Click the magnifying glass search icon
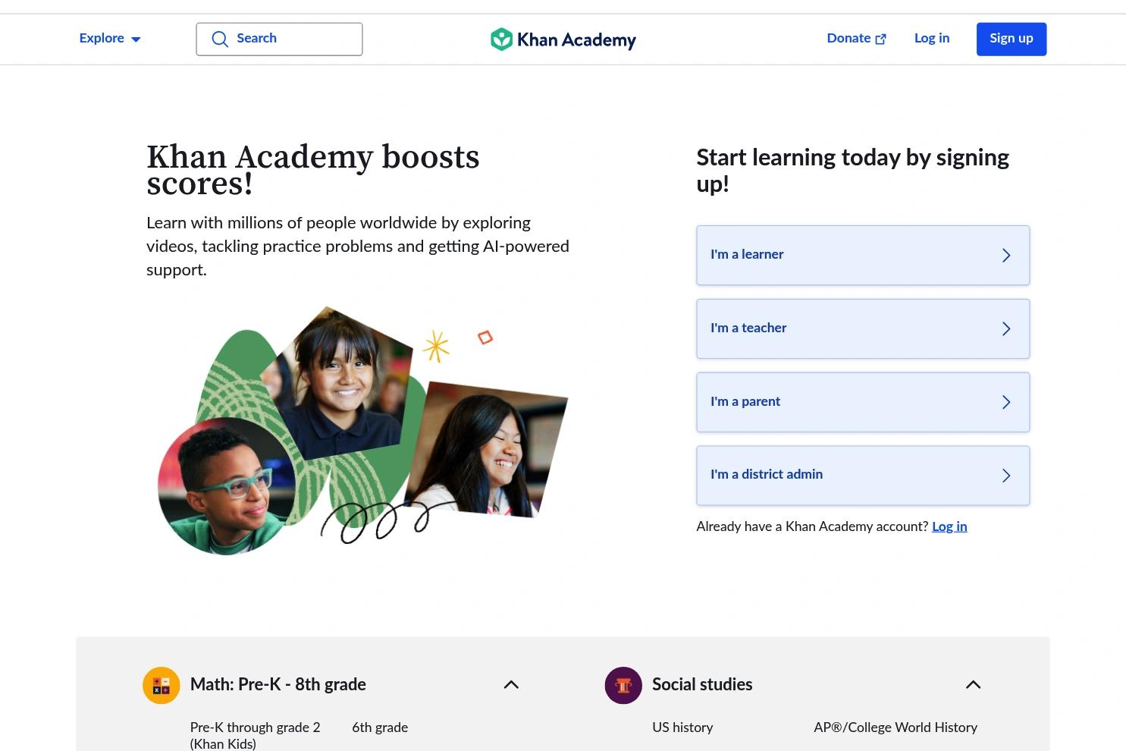Viewport: 1126px width, 751px height. (220, 39)
